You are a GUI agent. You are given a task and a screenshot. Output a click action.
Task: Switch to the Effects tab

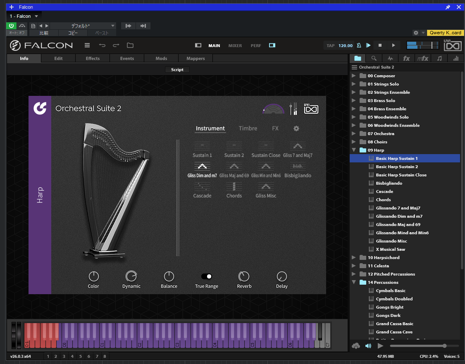click(93, 58)
